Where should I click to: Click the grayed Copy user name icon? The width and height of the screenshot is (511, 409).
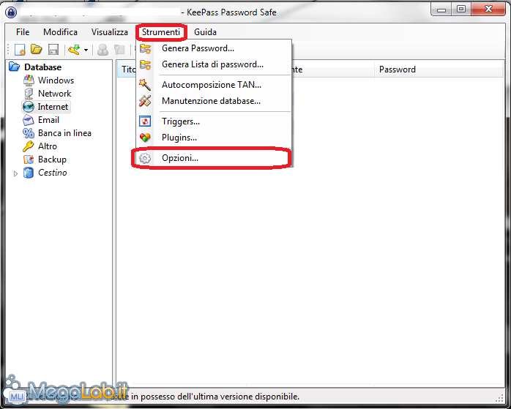pos(103,50)
